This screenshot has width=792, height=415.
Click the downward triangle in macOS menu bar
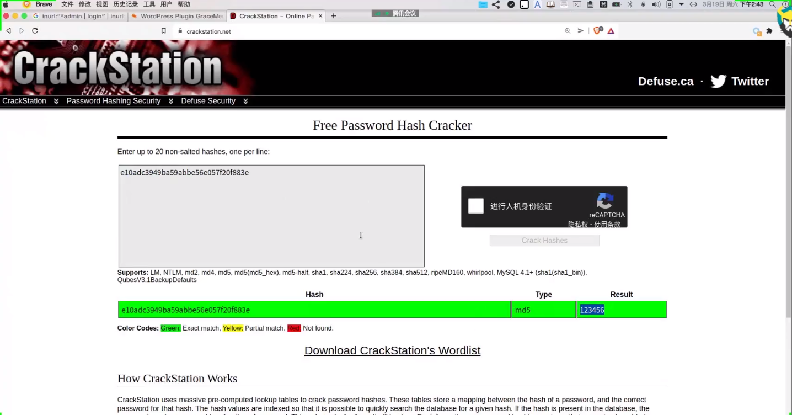(682, 4)
